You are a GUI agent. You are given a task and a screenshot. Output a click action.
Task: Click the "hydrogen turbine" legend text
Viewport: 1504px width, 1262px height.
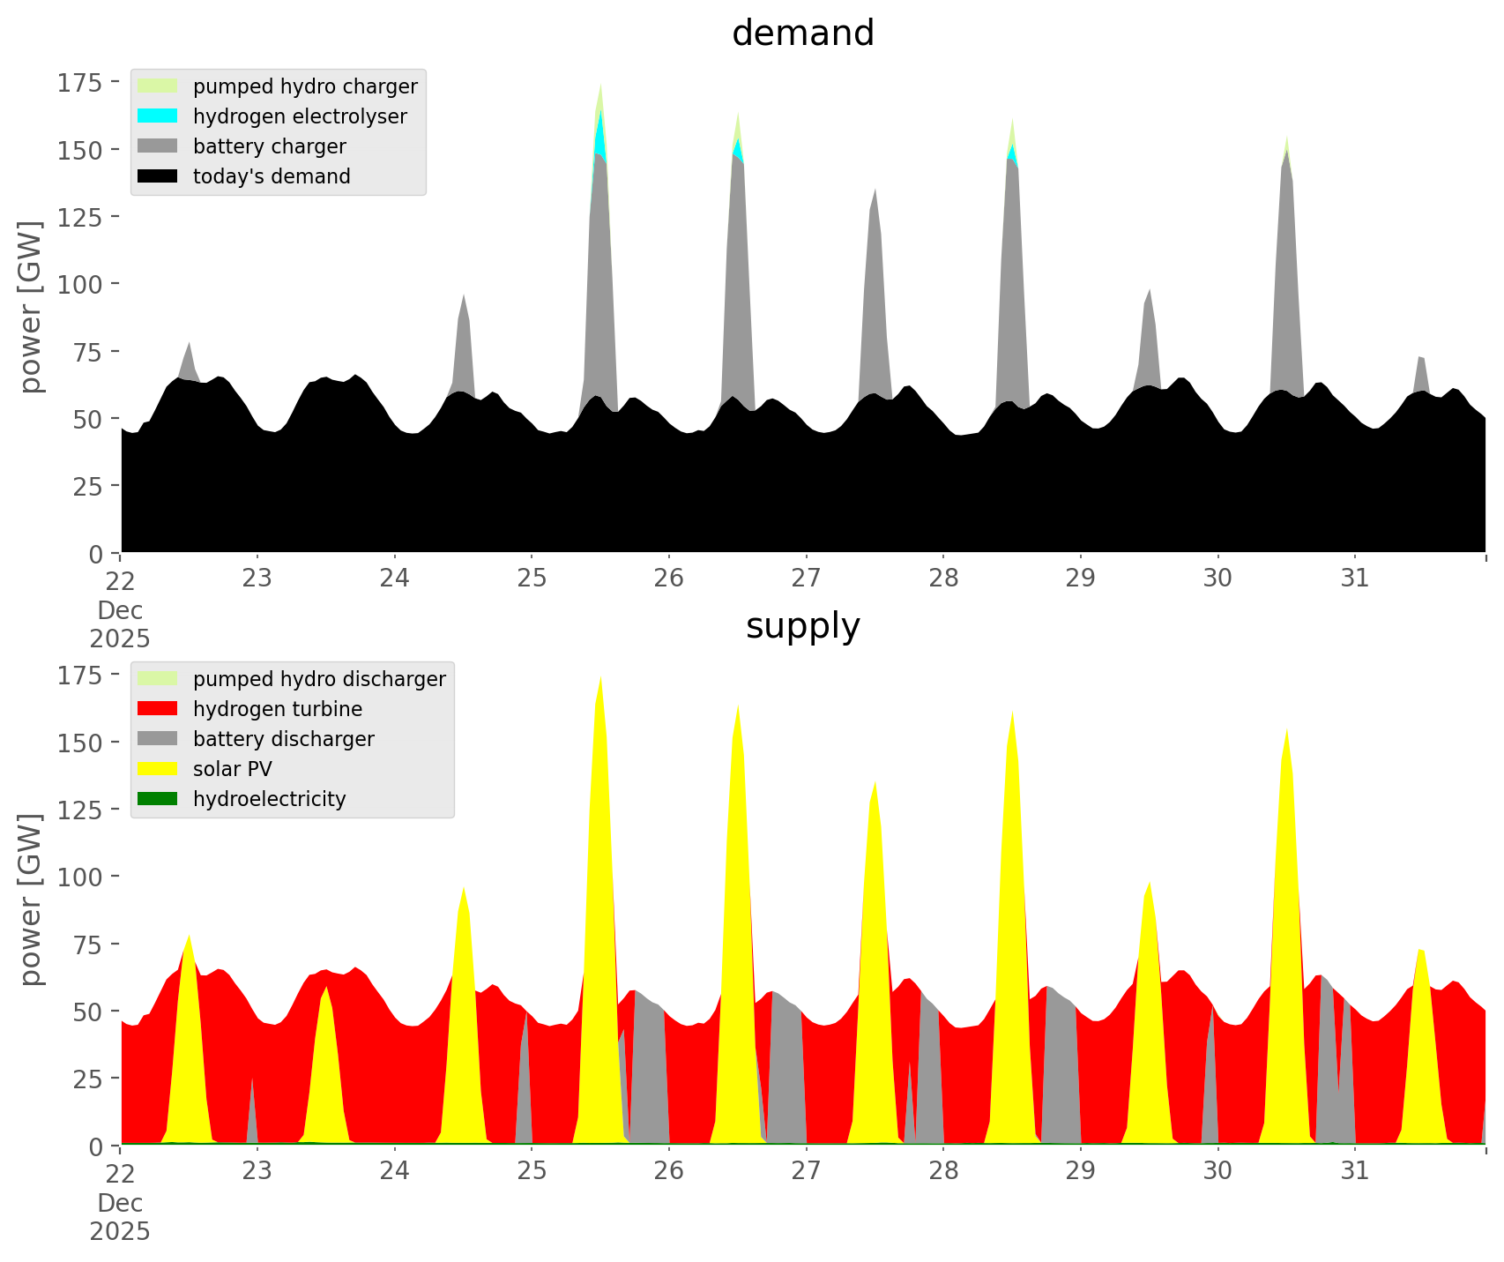[x=277, y=709]
